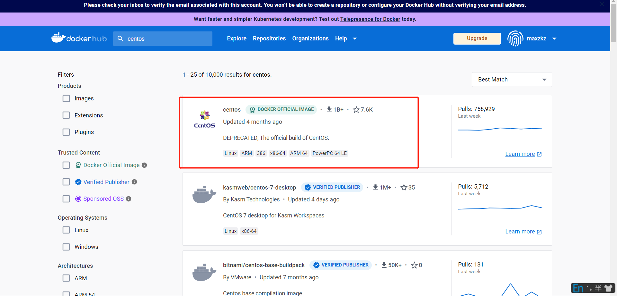Click the download icon on the centos card
Viewport: 617px width, 296px height.
tap(329, 109)
